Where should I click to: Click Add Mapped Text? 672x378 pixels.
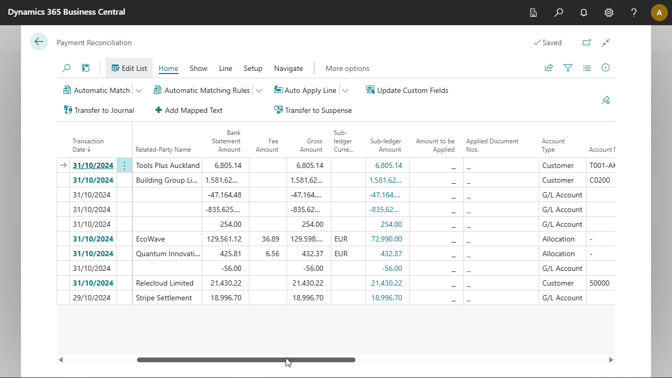point(188,110)
